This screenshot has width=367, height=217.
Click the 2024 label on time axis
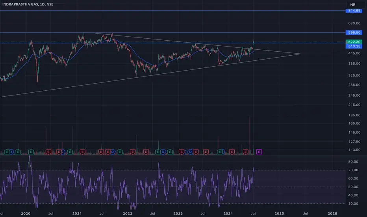click(228, 213)
